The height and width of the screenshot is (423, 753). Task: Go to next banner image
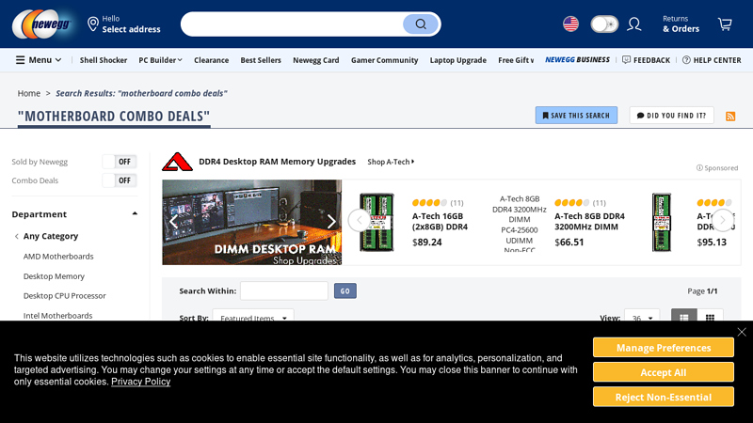point(331,222)
